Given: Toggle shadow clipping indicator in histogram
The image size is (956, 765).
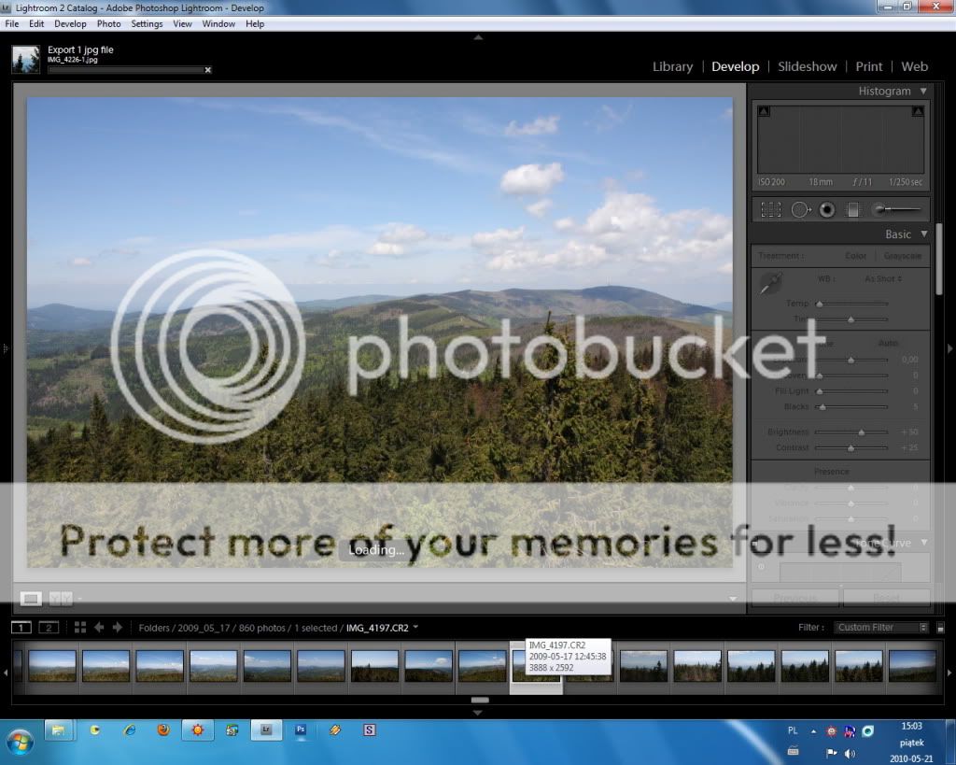Looking at the screenshot, I should (764, 111).
